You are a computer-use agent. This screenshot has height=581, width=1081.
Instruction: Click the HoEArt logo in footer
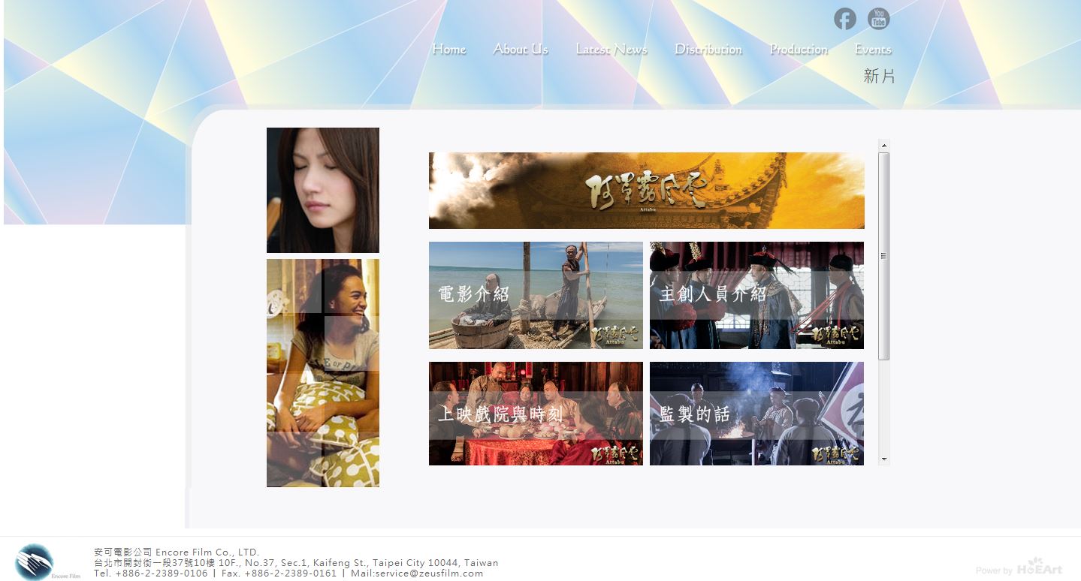(x=1039, y=567)
